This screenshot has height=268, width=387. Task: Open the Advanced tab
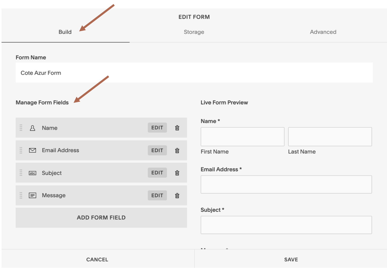coord(323,32)
